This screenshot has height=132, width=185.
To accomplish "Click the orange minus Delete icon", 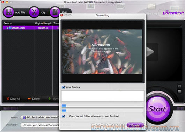I will [29, 99].
